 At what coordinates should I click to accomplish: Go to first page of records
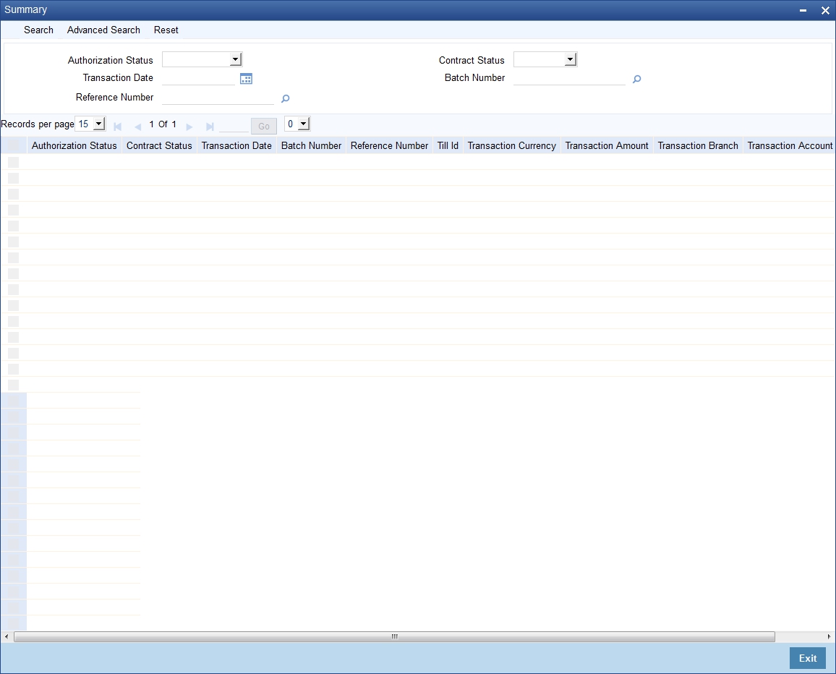pyautogui.click(x=117, y=127)
